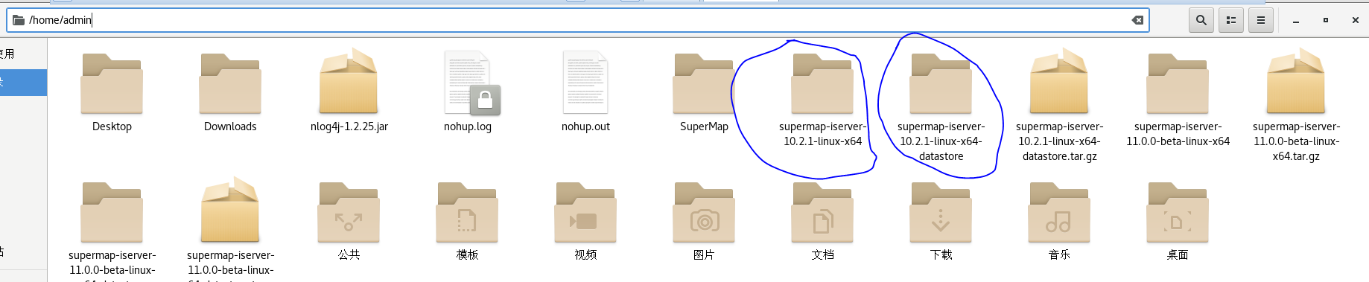Clear the location path field
The width and height of the screenshot is (1369, 282).
tap(1137, 20)
